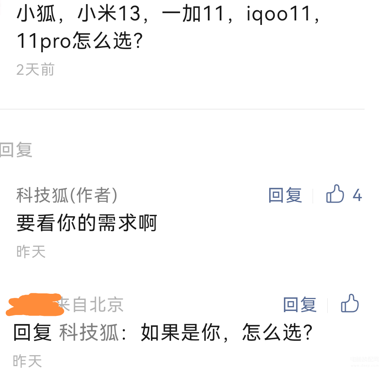Viewport: 383px width, 371px height.
Task: Click the 来自北京 location label
Action: (x=91, y=304)
